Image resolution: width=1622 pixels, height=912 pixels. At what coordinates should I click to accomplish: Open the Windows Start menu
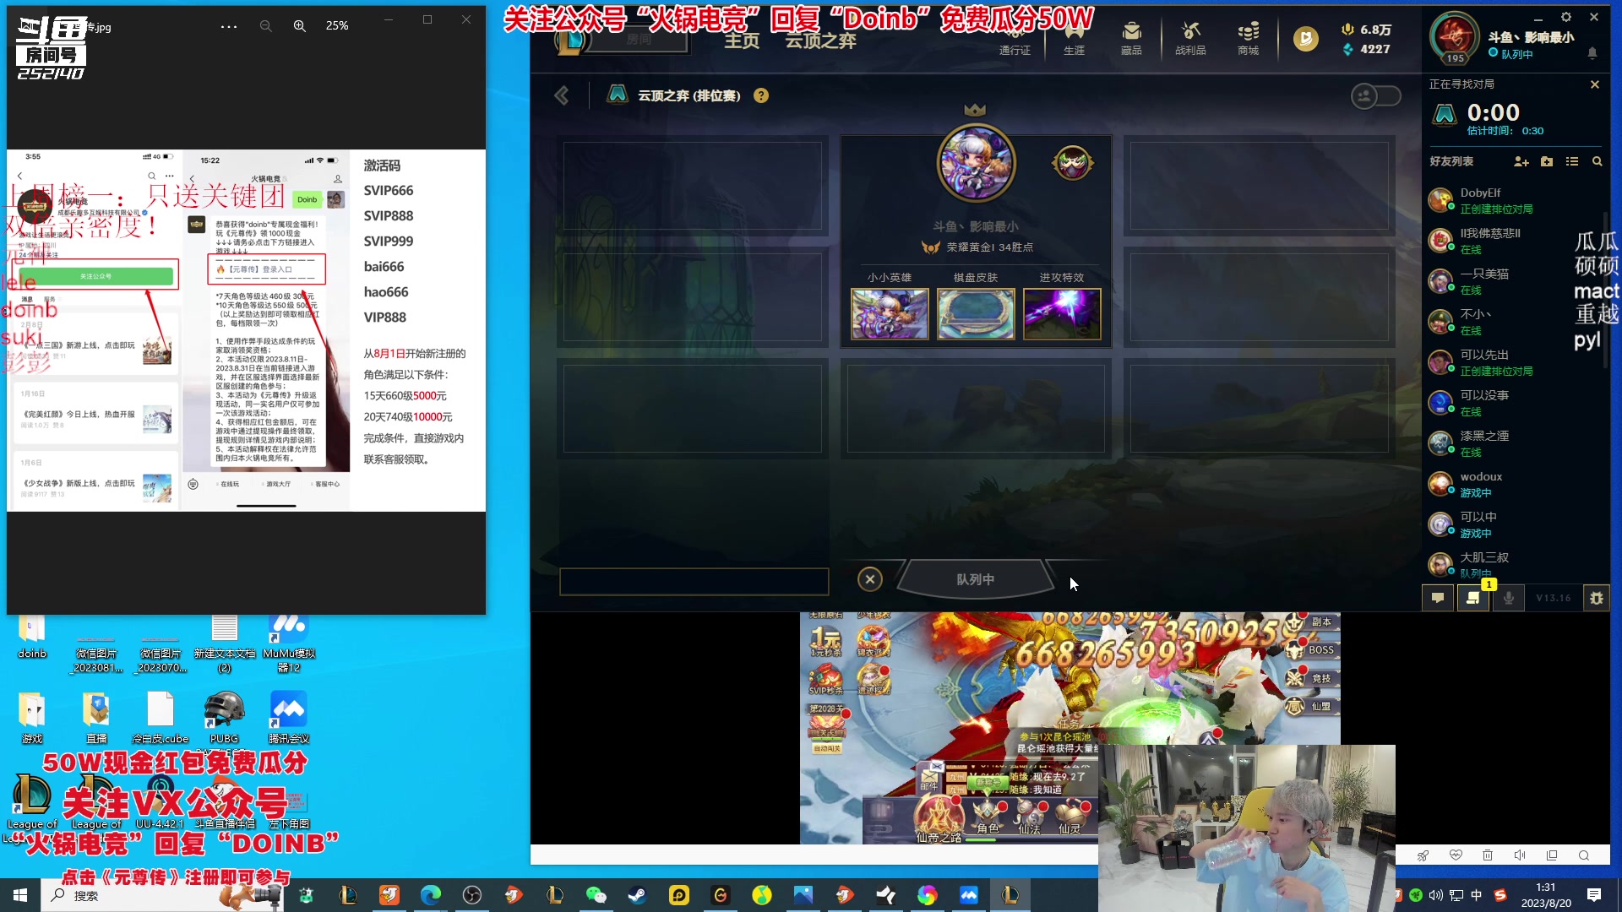pos(20,895)
